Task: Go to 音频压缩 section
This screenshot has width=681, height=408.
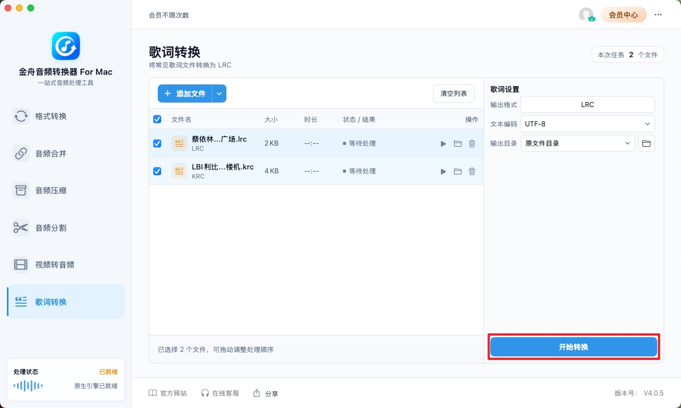Action: coord(66,190)
